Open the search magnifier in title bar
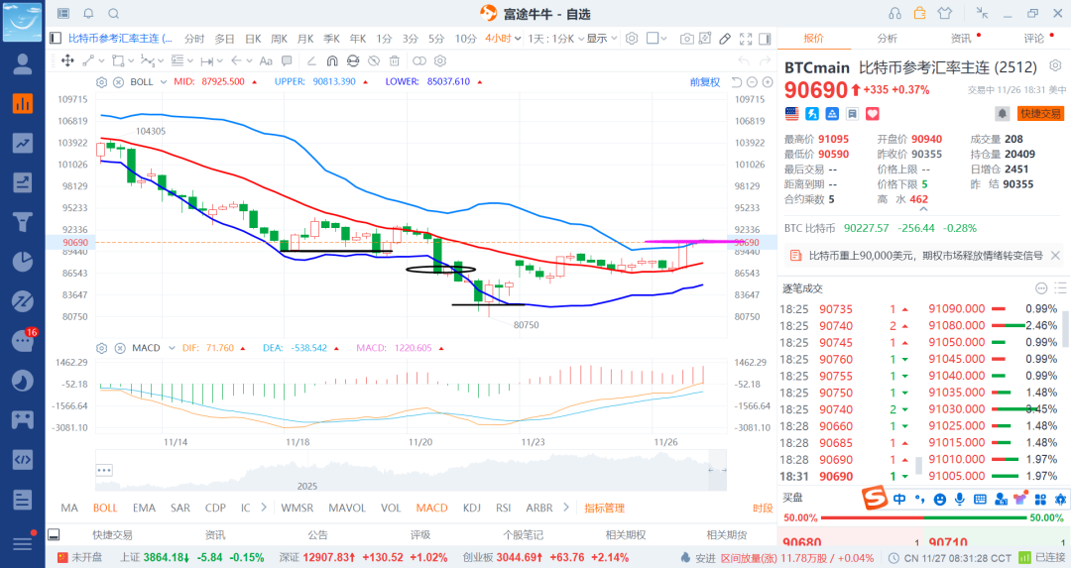Image resolution: width=1071 pixels, height=568 pixels. pos(113,14)
